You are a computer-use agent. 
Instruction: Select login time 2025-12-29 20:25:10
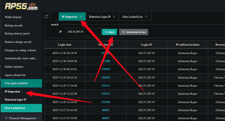pyautogui.click(x=65, y=78)
